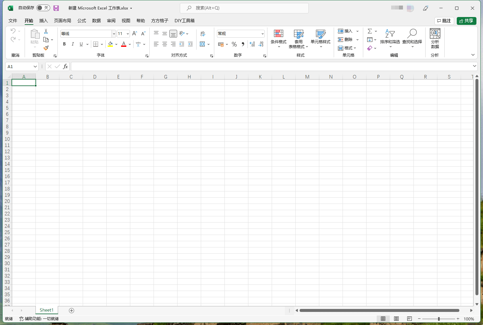Click Decrease Indent icon
This screenshot has width=483, height=325.
point(182,44)
